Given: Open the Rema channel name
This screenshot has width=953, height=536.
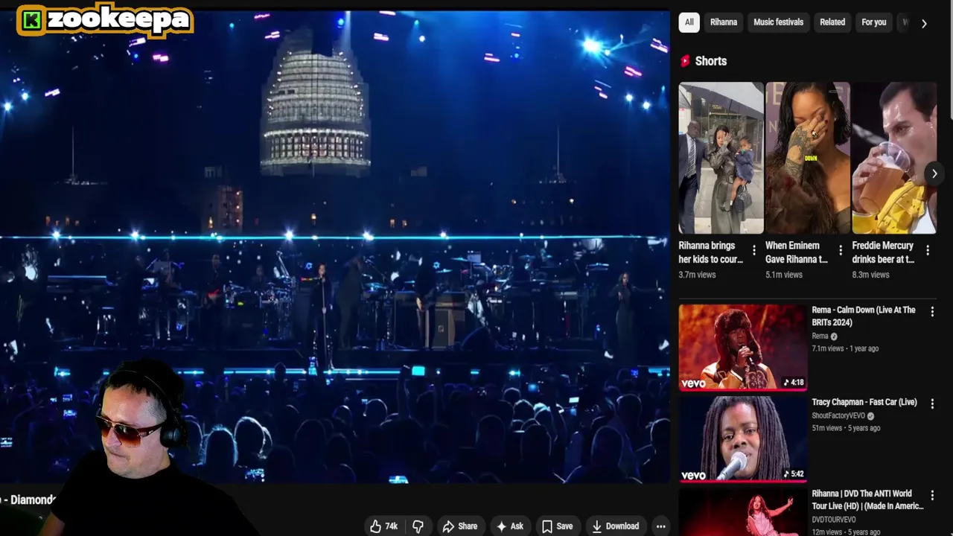Looking at the screenshot, I should click(820, 336).
